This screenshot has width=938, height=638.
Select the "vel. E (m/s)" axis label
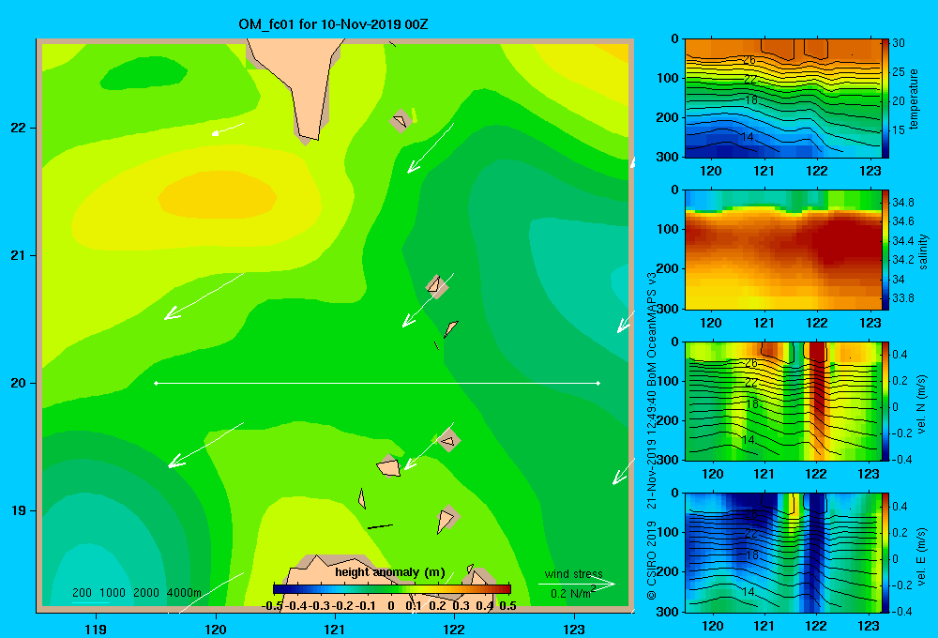(x=922, y=556)
